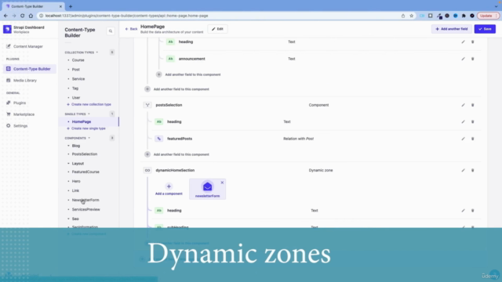Click the dynamicHomeSection dynamic zone icon

click(x=147, y=171)
